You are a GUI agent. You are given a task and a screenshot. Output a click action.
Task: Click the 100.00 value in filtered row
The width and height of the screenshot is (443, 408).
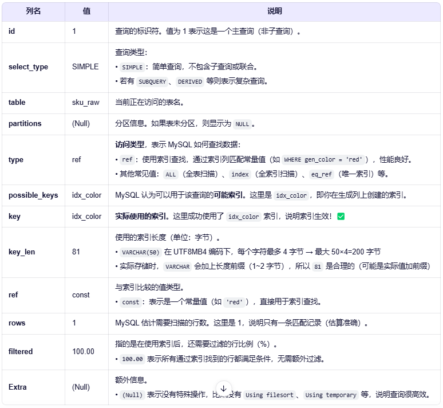[x=83, y=351]
